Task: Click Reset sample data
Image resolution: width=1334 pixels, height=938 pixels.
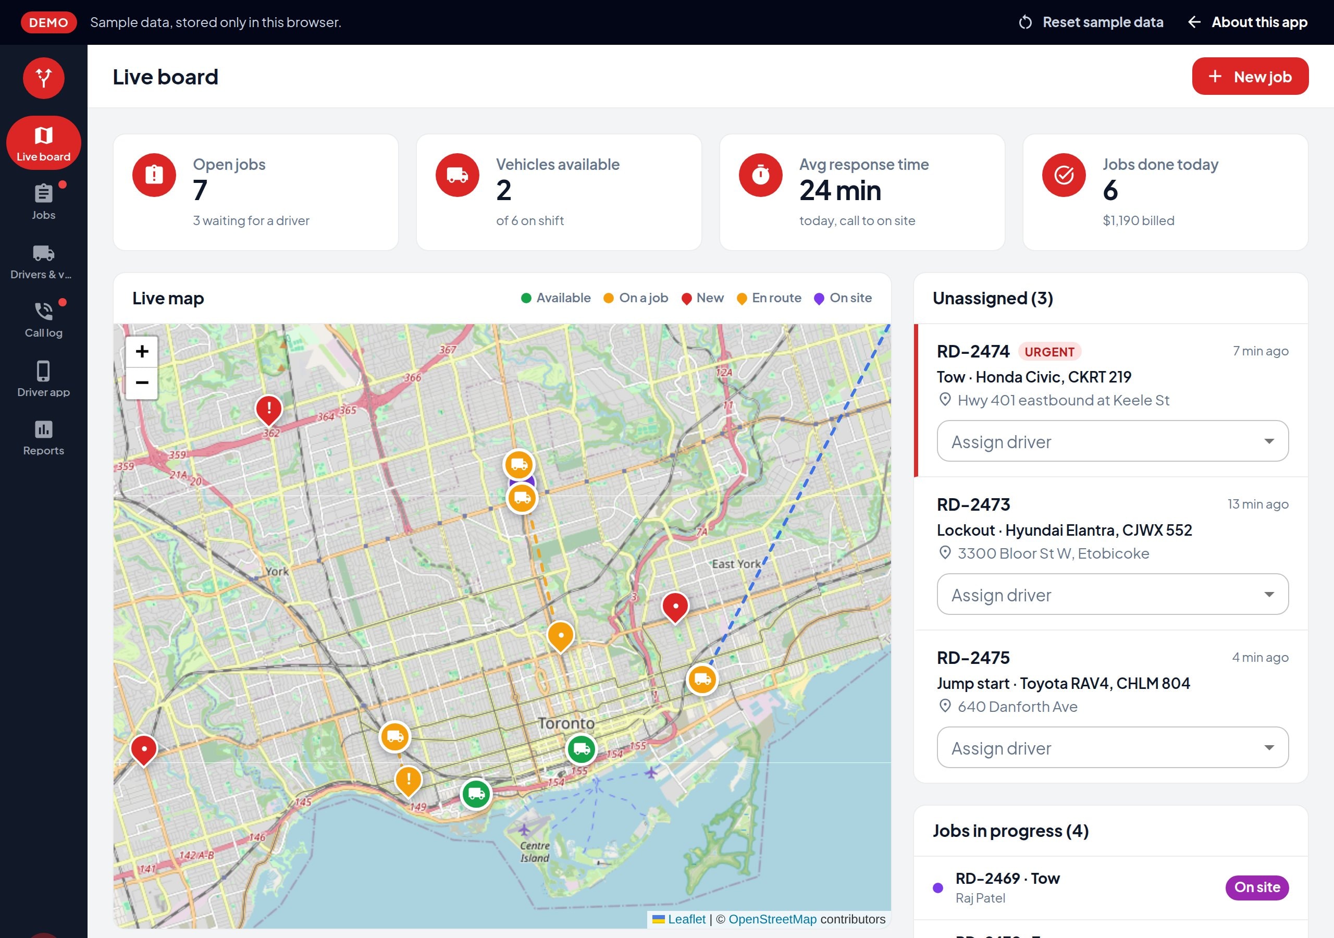Action: tap(1091, 22)
